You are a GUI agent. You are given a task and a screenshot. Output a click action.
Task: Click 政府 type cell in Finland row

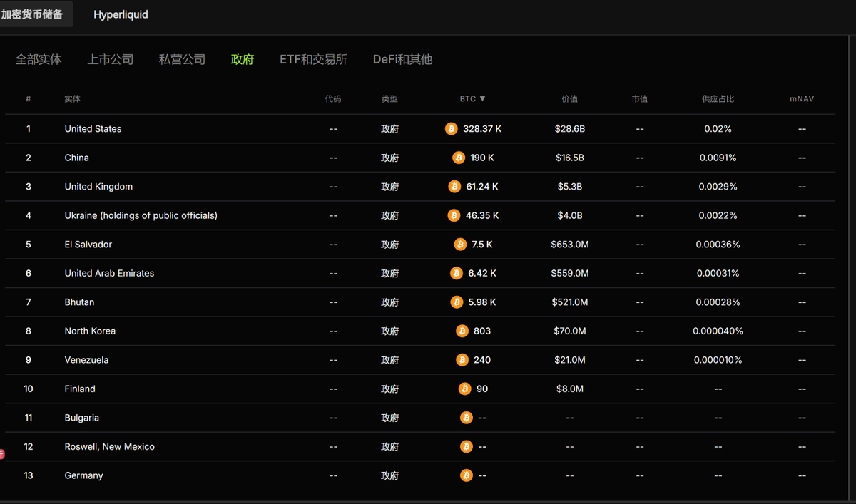click(x=389, y=389)
